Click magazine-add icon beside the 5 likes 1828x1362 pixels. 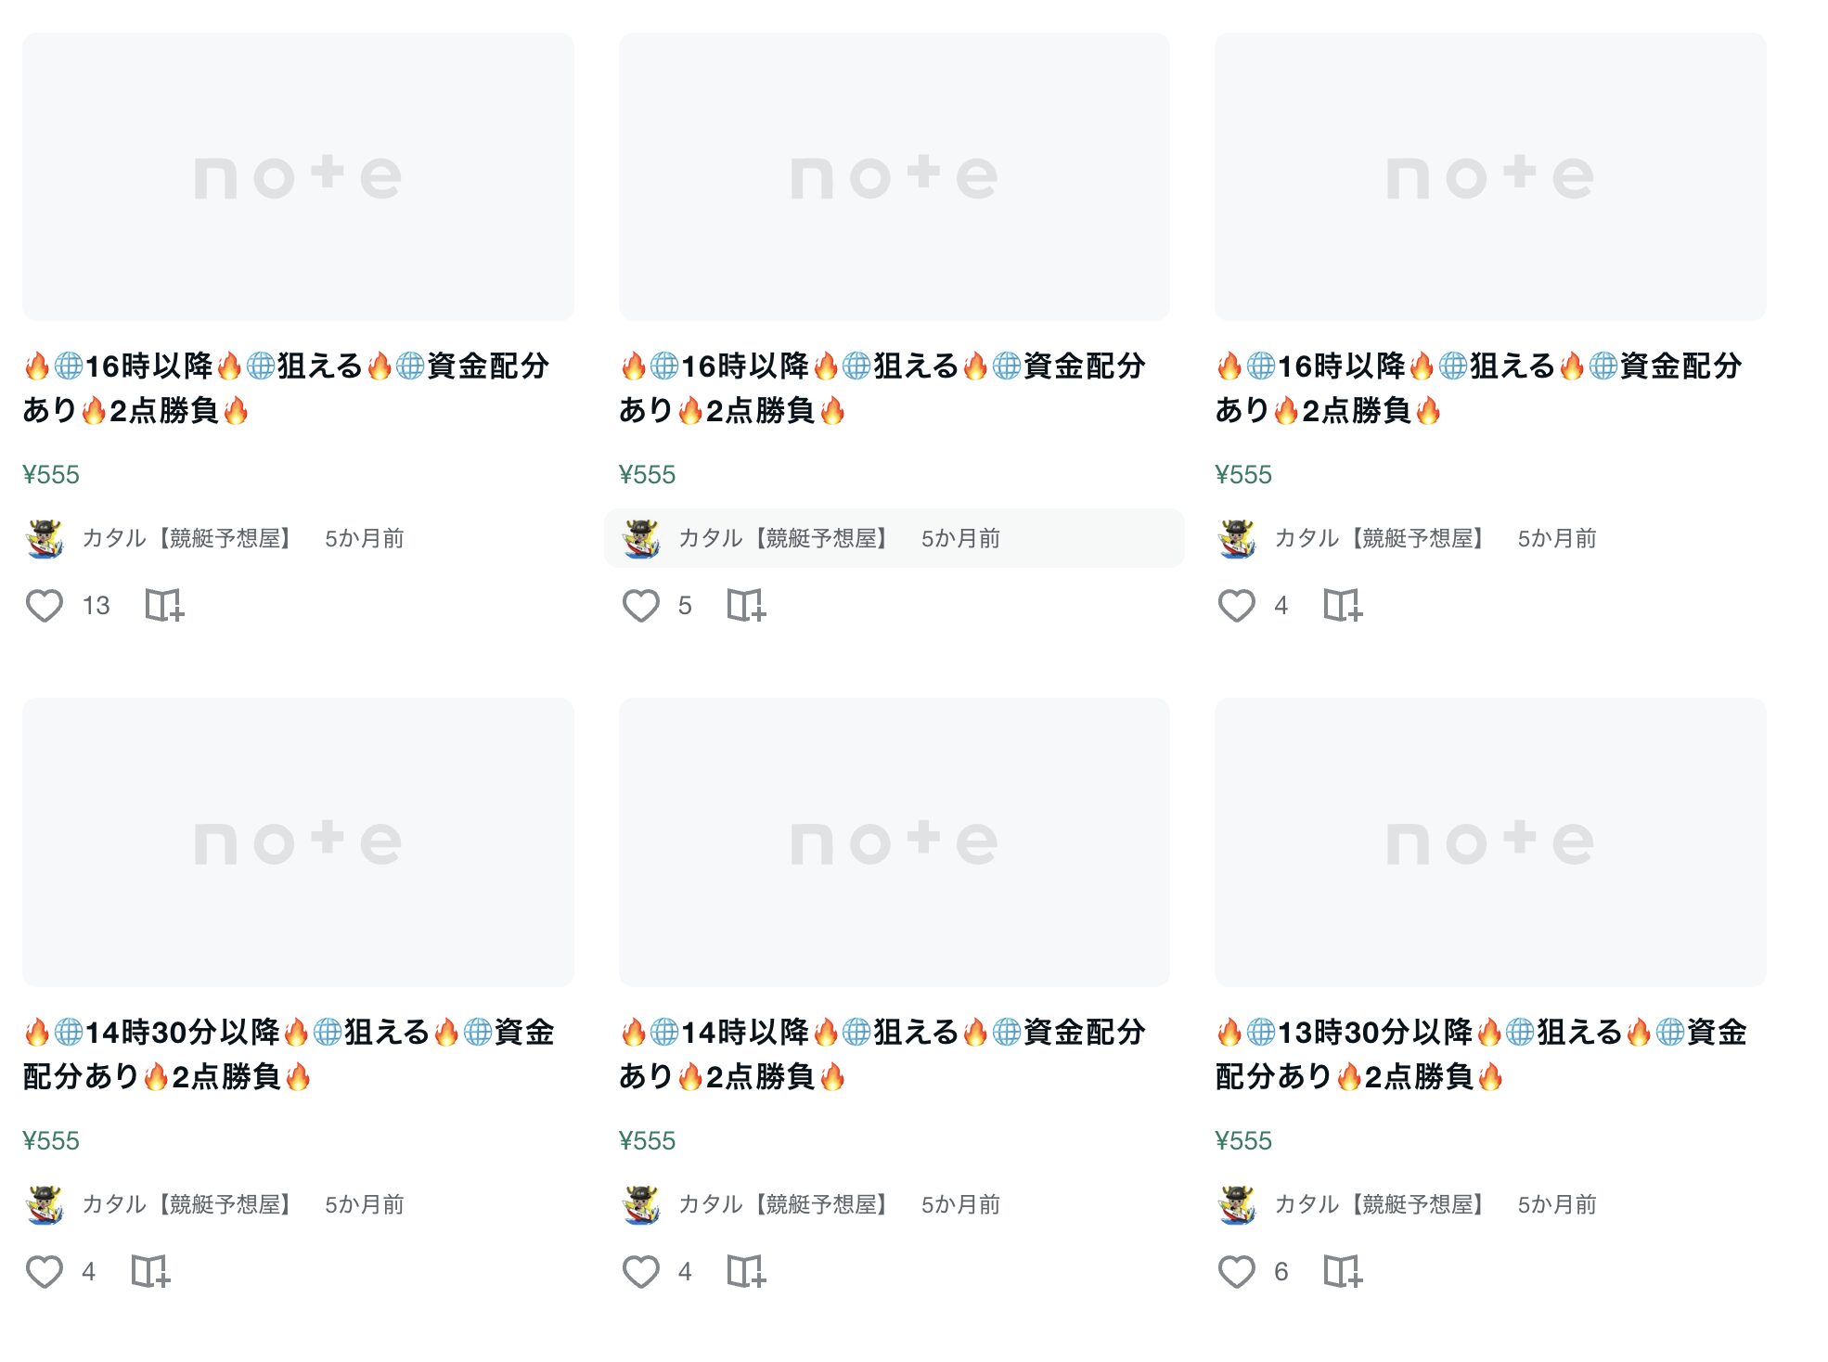746,606
